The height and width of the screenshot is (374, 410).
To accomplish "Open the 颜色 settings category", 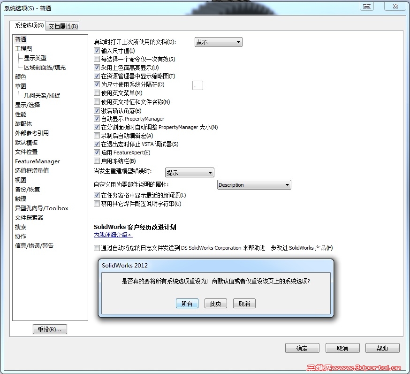I will pyautogui.click(x=20, y=77).
